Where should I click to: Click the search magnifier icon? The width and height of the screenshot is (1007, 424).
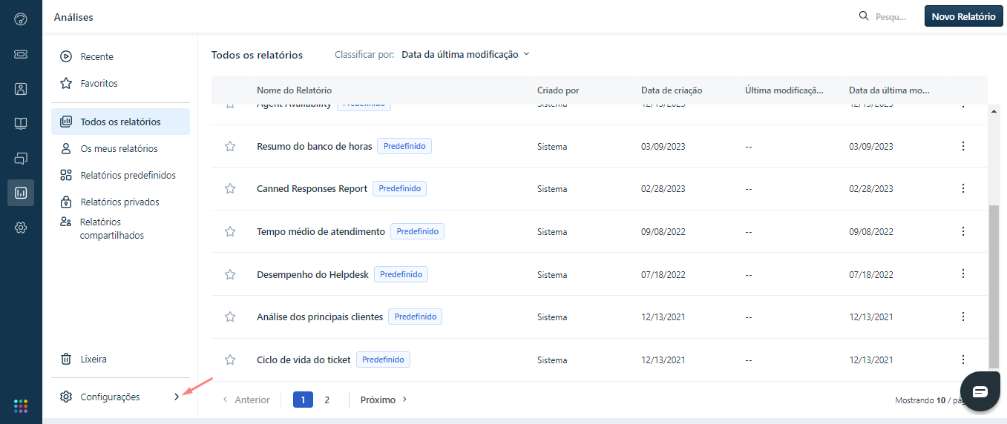[x=863, y=16]
